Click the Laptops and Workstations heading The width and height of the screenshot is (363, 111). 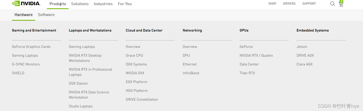pyautogui.click(x=90, y=31)
